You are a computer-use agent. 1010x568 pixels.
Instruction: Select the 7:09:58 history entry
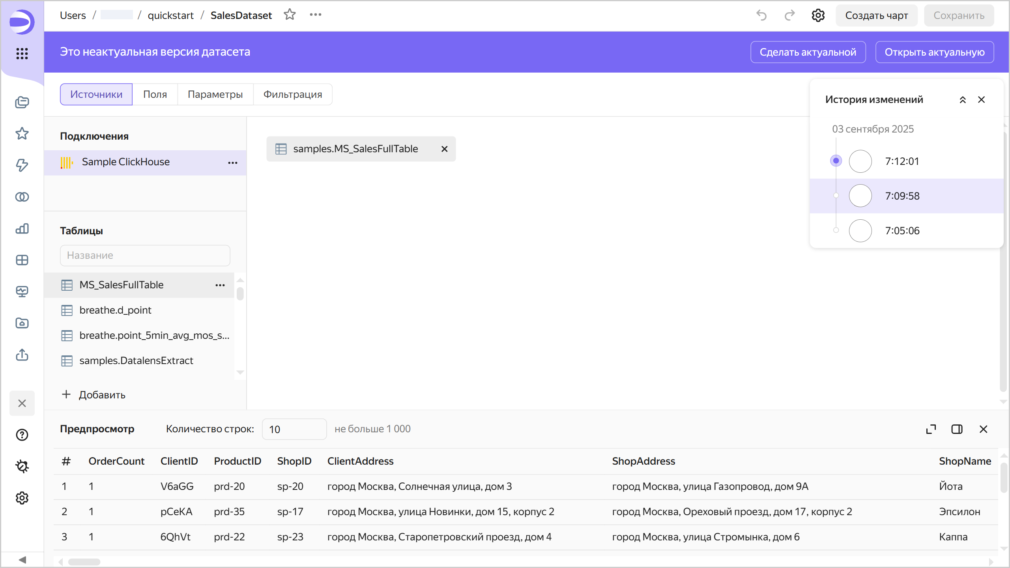pyautogui.click(x=902, y=196)
